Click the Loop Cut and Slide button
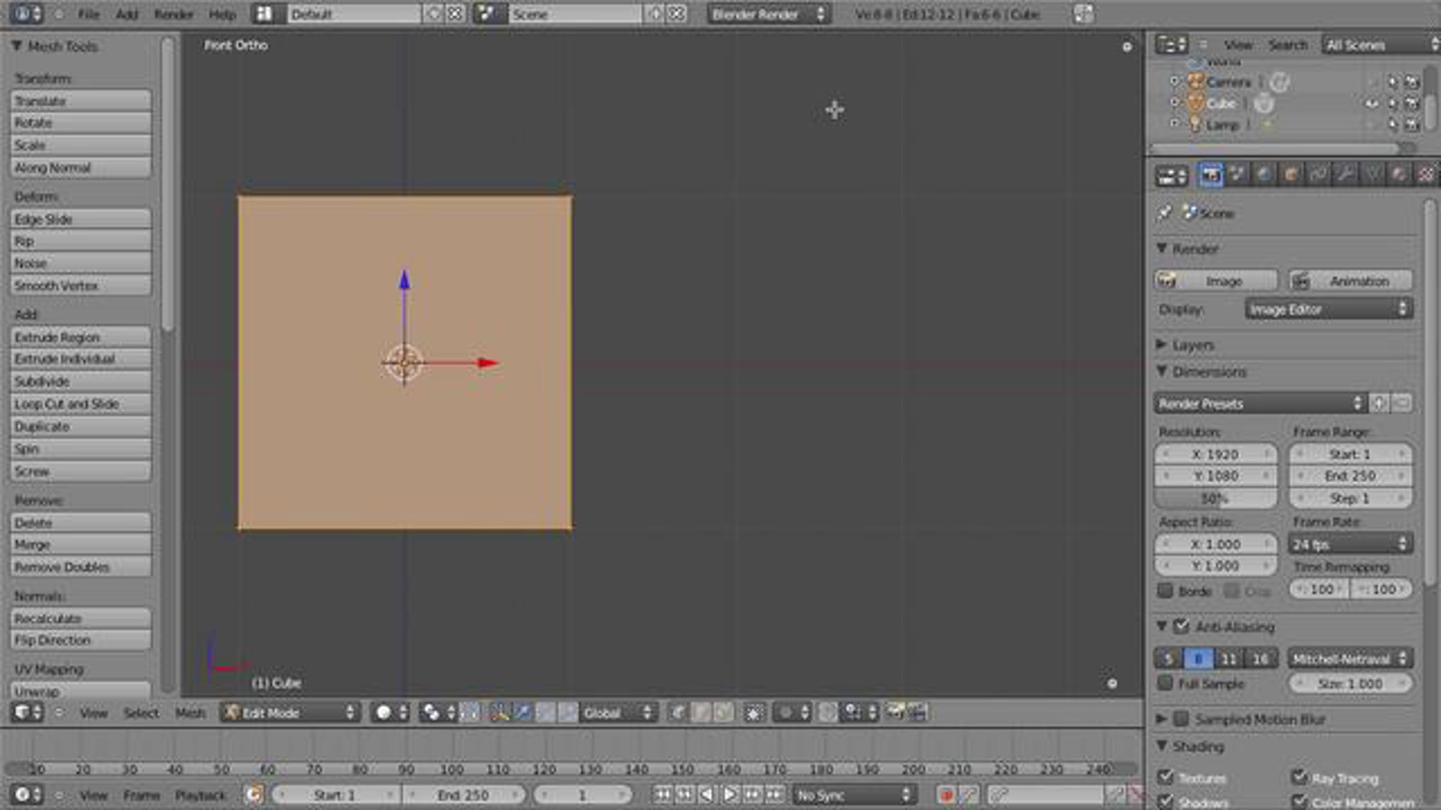The height and width of the screenshot is (810, 1441). (x=80, y=404)
